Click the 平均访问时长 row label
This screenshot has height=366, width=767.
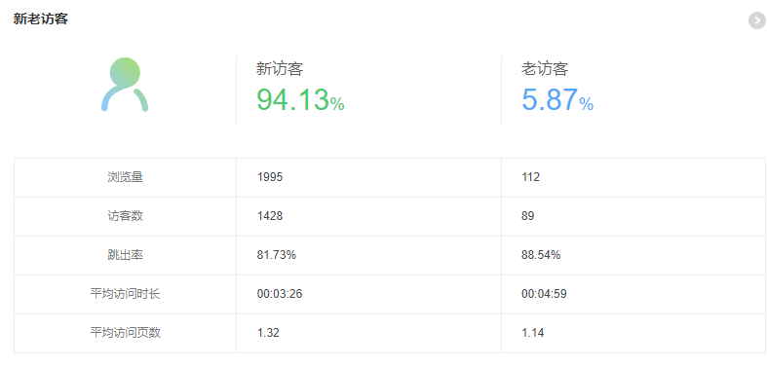(125, 294)
